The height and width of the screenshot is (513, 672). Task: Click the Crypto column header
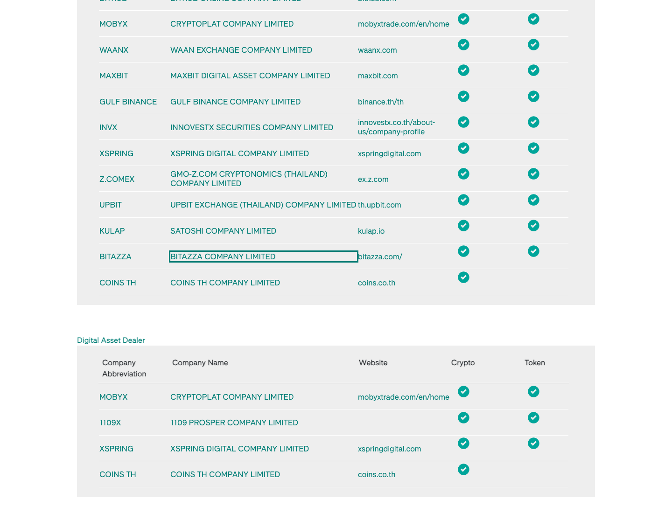(x=463, y=362)
